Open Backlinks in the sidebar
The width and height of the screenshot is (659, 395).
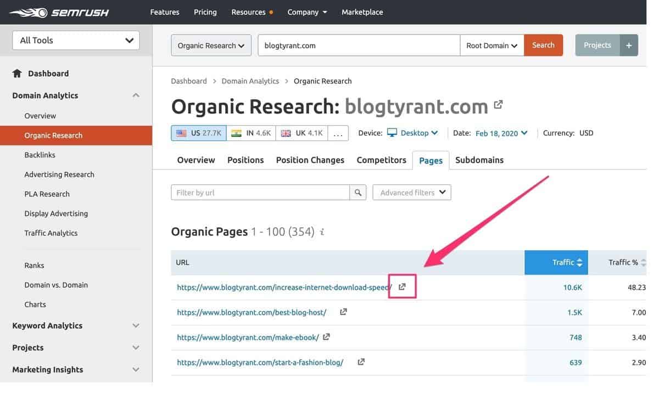coord(40,155)
